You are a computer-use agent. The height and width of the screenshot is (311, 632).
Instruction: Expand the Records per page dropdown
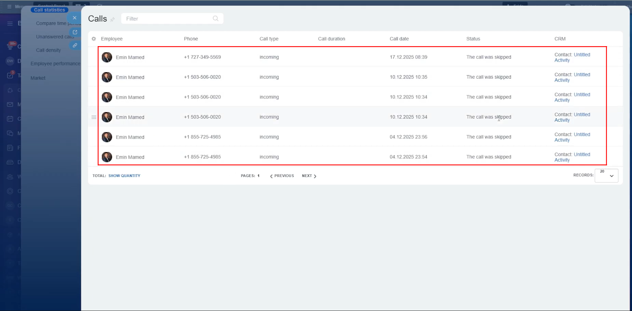click(606, 176)
